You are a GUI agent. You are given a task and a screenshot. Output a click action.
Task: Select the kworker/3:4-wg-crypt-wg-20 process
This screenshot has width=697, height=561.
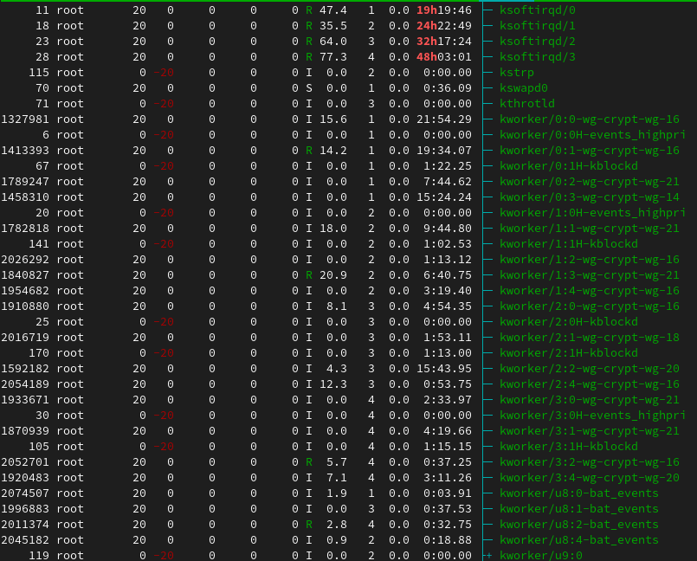click(589, 478)
